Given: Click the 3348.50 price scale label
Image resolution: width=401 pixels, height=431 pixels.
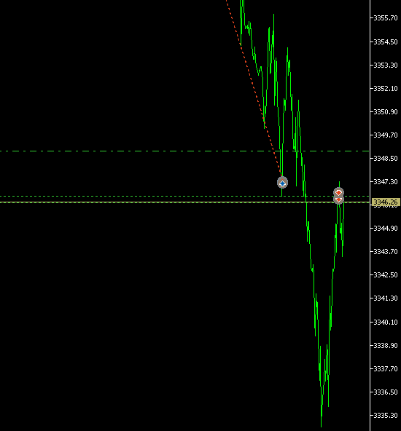Looking at the screenshot, I should tap(385, 159).
